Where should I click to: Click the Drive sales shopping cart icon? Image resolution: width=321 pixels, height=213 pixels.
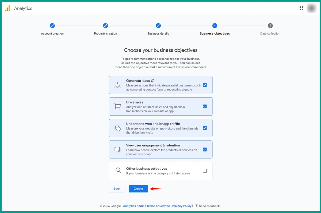117,106
